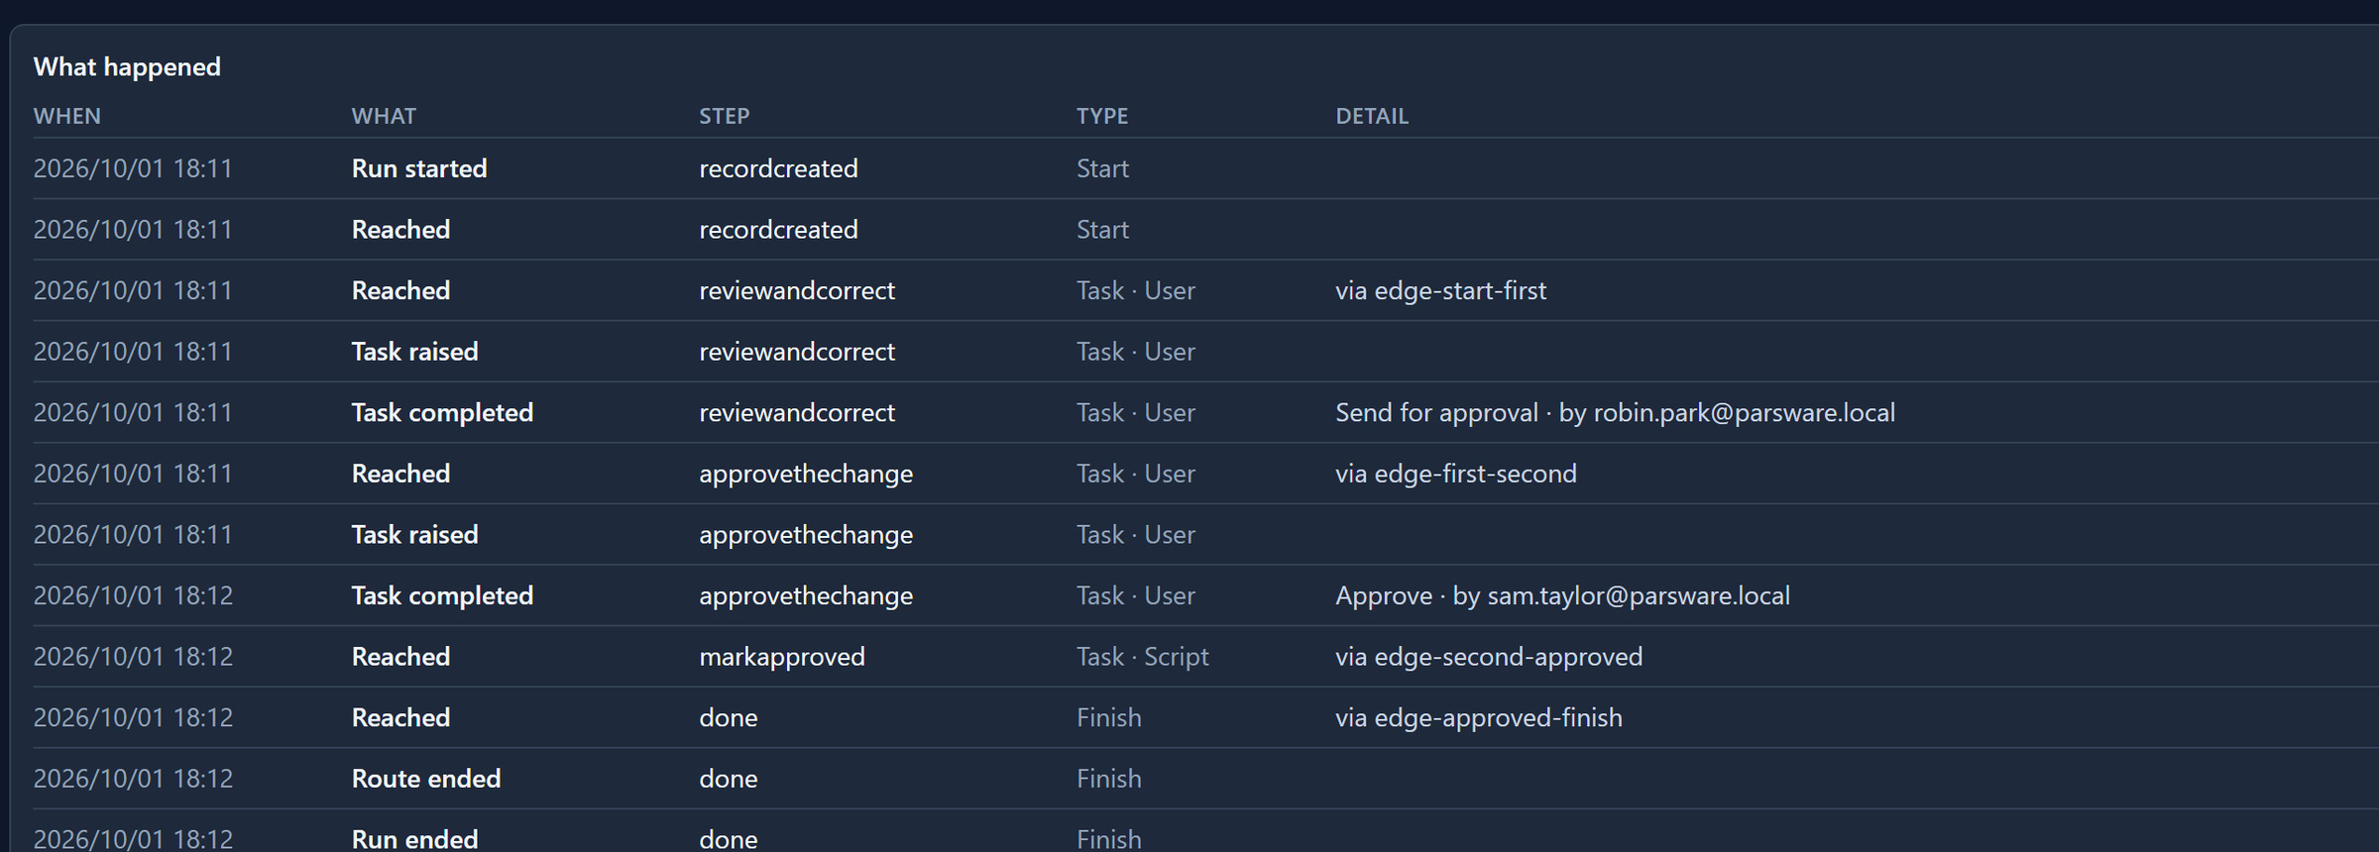Click the timestamp of the Run started row
This screenshot has width=2379, height=852.
pos(133,168)
